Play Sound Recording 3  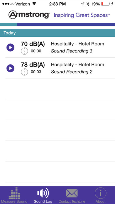tap(11, 47)
